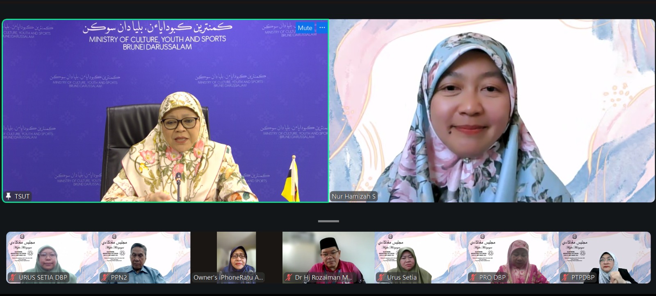
Task: Click the Nur Hamizah S name label
Action: (x=353, y=196)
